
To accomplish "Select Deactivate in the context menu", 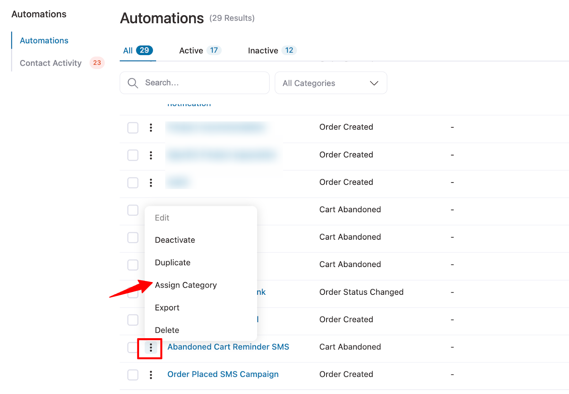I will point(175,240).
